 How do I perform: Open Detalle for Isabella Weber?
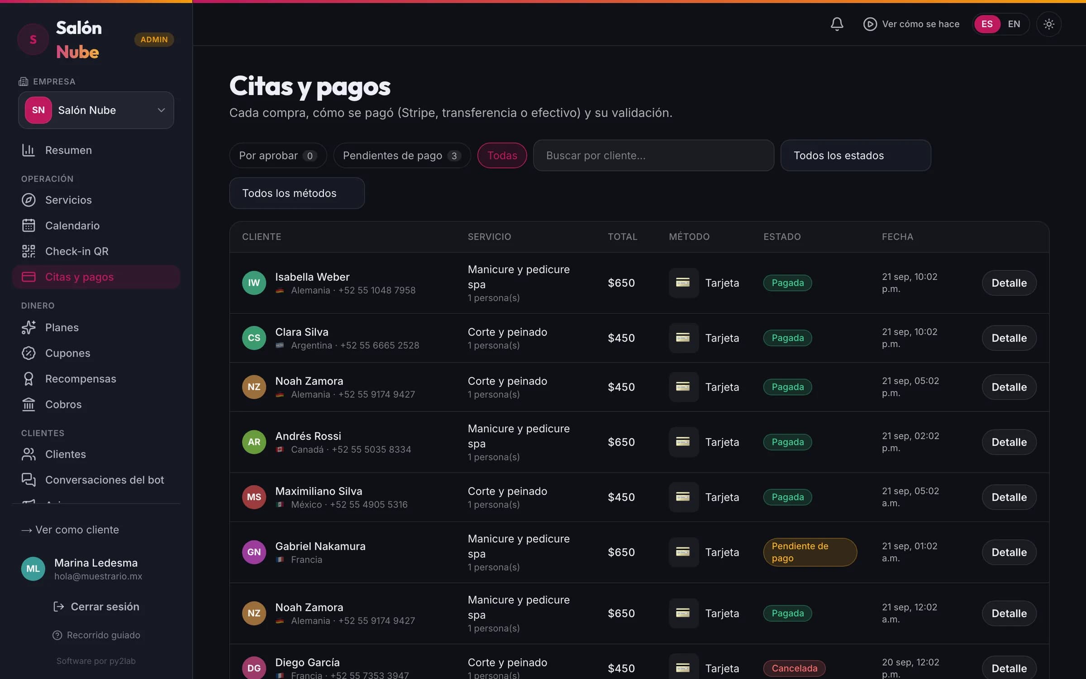[x=1009, y=283]
